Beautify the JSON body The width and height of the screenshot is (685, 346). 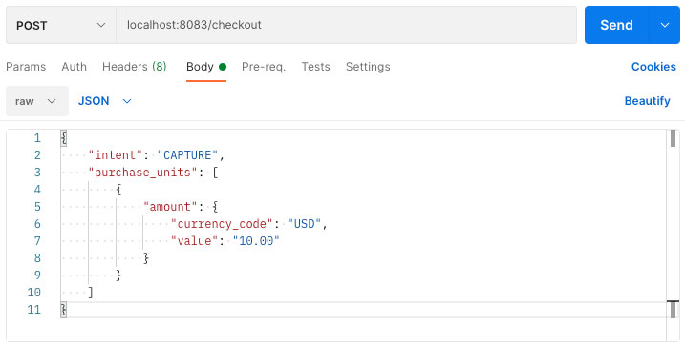(x=647, y=101)
